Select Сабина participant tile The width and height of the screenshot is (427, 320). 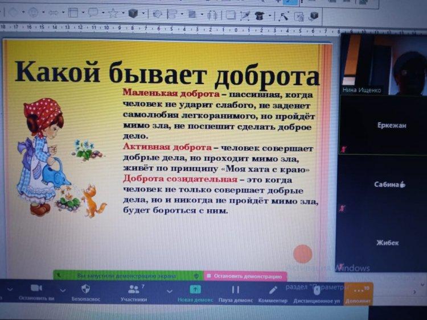pos(381,185)
